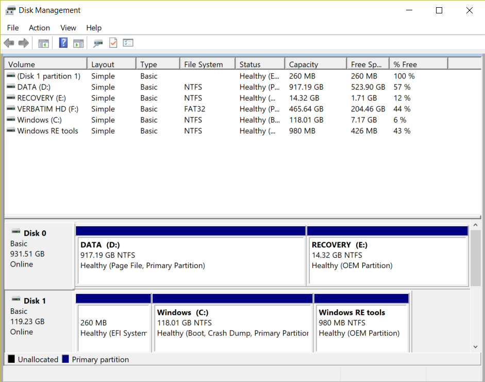Open the Action menu
The width and height of the screenshot is (485, 382).
coord(39,28)
